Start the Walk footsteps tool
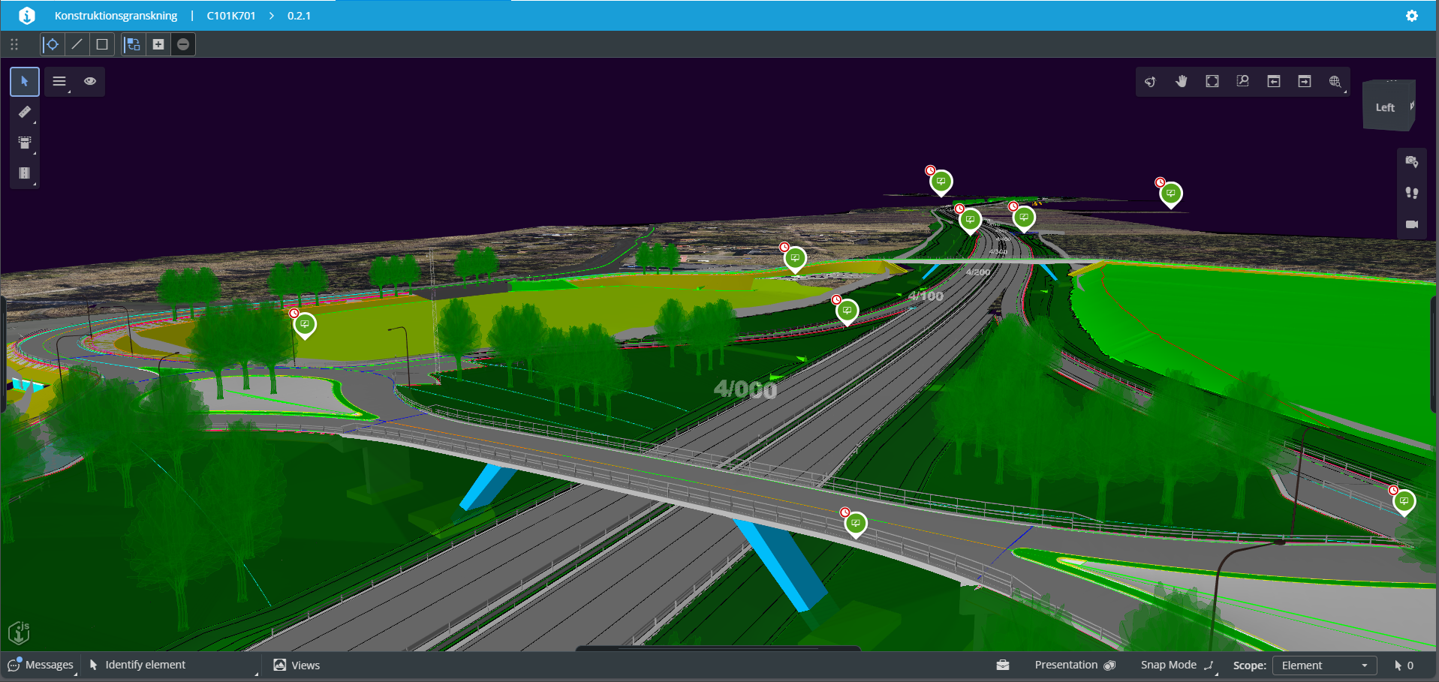 coord(1411,193)
